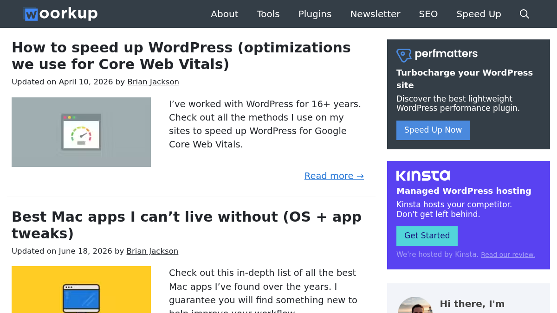557x313 pixels.
Task: Open the Best Mac apps article headline
Action: point(187,225)
